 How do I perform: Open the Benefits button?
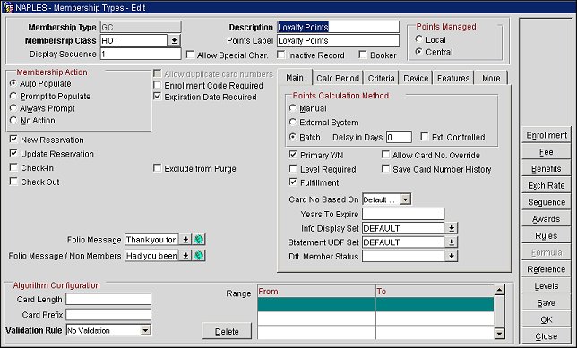[547, 169]
